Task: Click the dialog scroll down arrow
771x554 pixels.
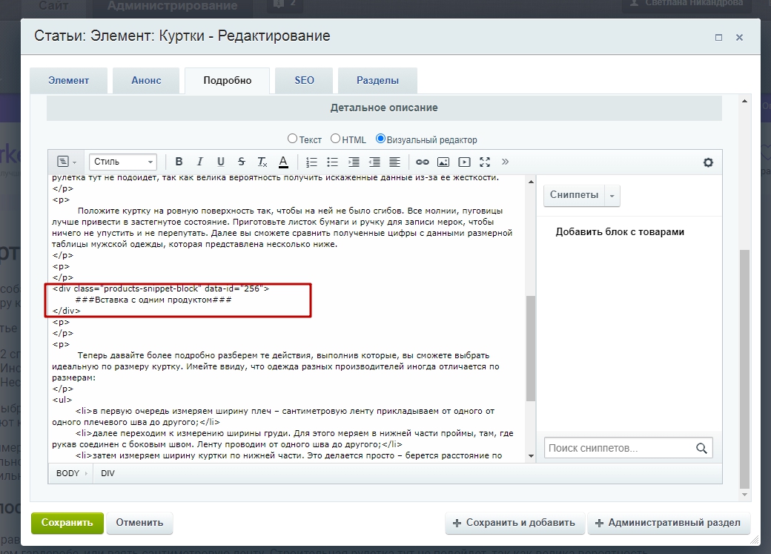Action: tap(744, 495)
